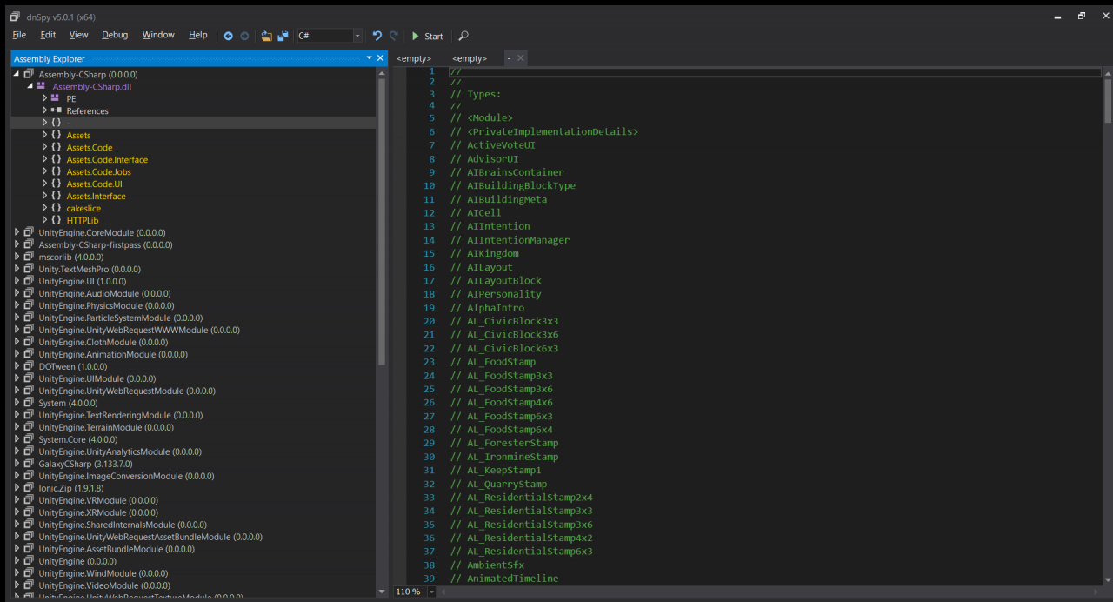This screenshot has height=602, width=1113.
Task: Collapse the Assembly-CSharp.dll node
Action: pyautogui.click(x=30, y=86)
